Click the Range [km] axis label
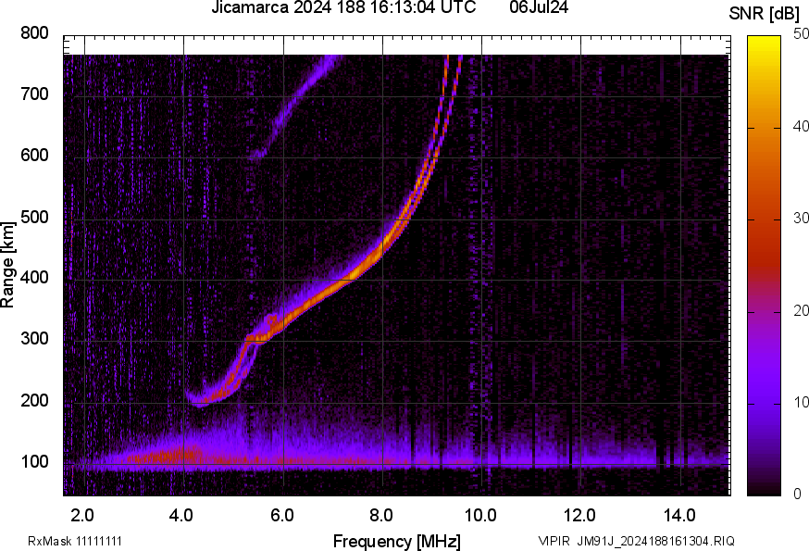The height and width of the screenshot is (551, 809). point(8,263)
